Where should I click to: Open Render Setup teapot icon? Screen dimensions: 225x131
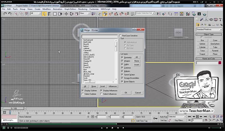tap(194, 14)
